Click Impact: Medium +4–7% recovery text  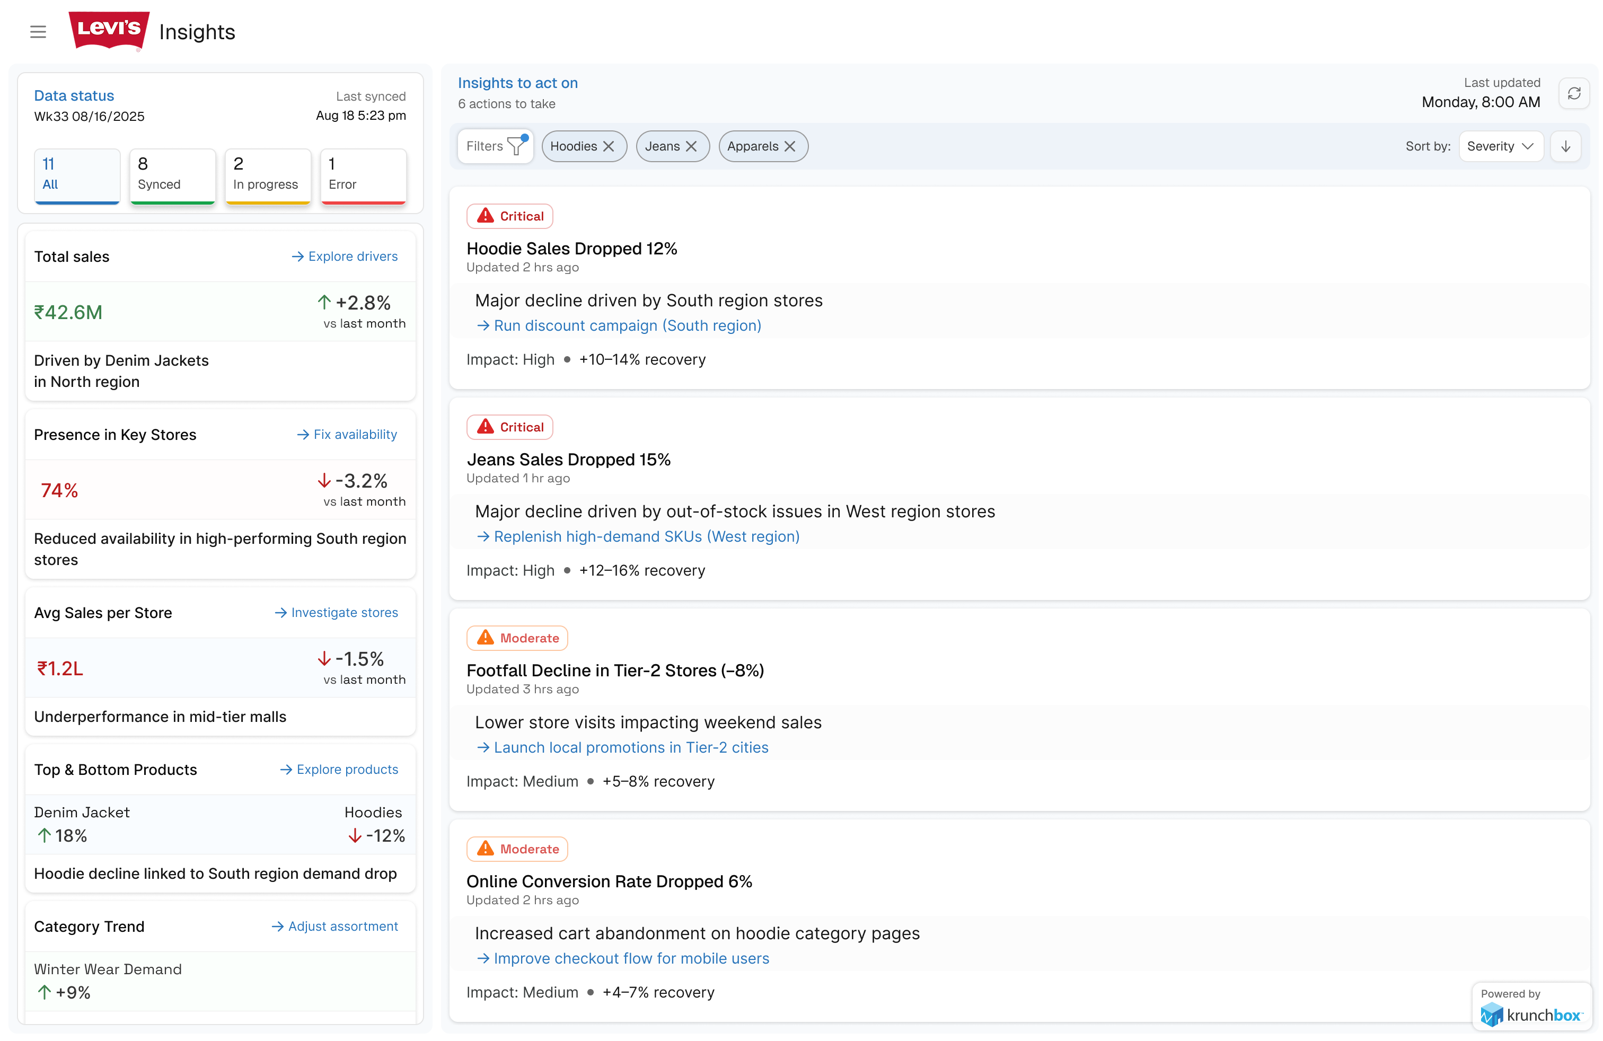591,992
